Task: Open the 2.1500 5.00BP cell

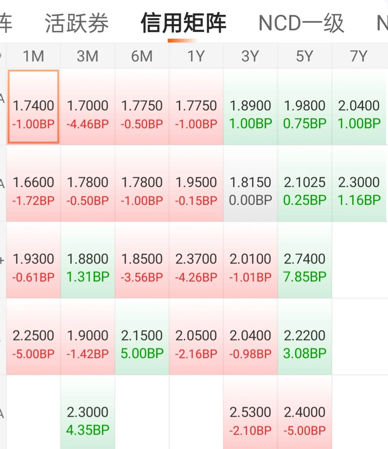Action: tap(142, 337)
